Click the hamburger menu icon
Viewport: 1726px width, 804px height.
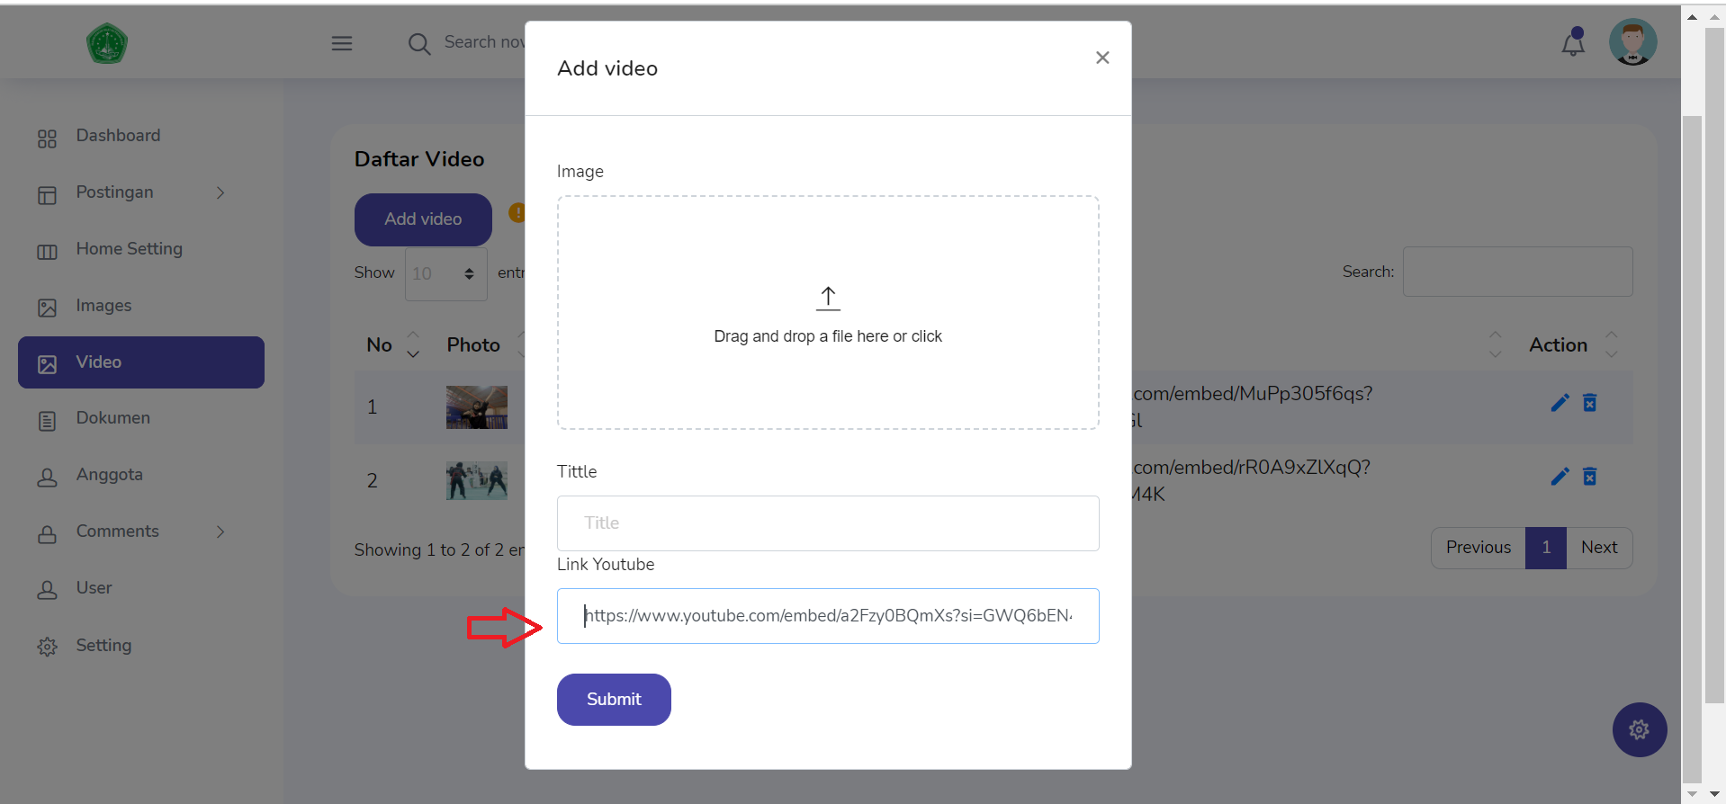click(341, 43)
